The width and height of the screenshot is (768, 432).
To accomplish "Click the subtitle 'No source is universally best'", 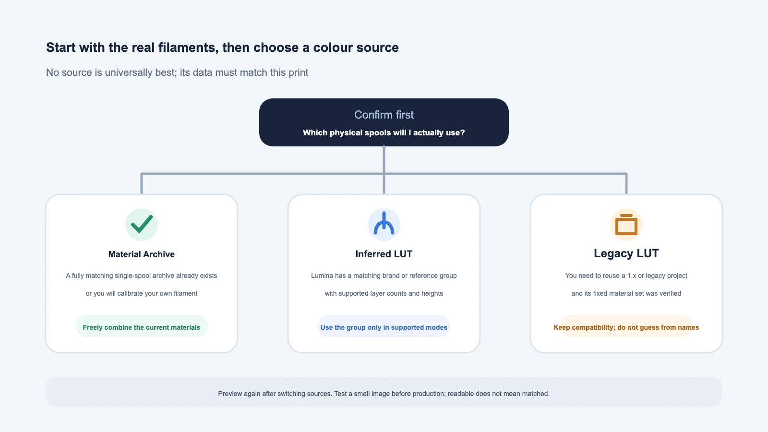I will [177, 72].
